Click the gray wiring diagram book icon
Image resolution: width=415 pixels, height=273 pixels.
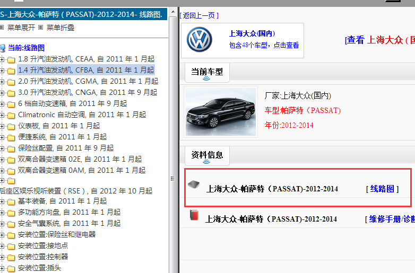[x=194, y=184]
